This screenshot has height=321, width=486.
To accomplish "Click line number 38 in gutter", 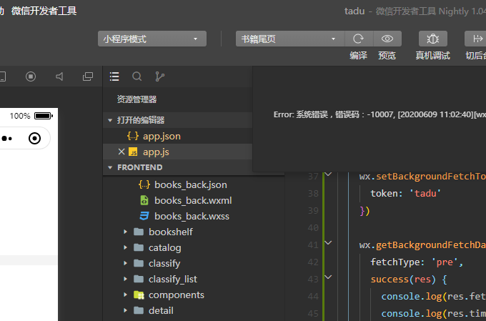I will [x=313, y=194].
